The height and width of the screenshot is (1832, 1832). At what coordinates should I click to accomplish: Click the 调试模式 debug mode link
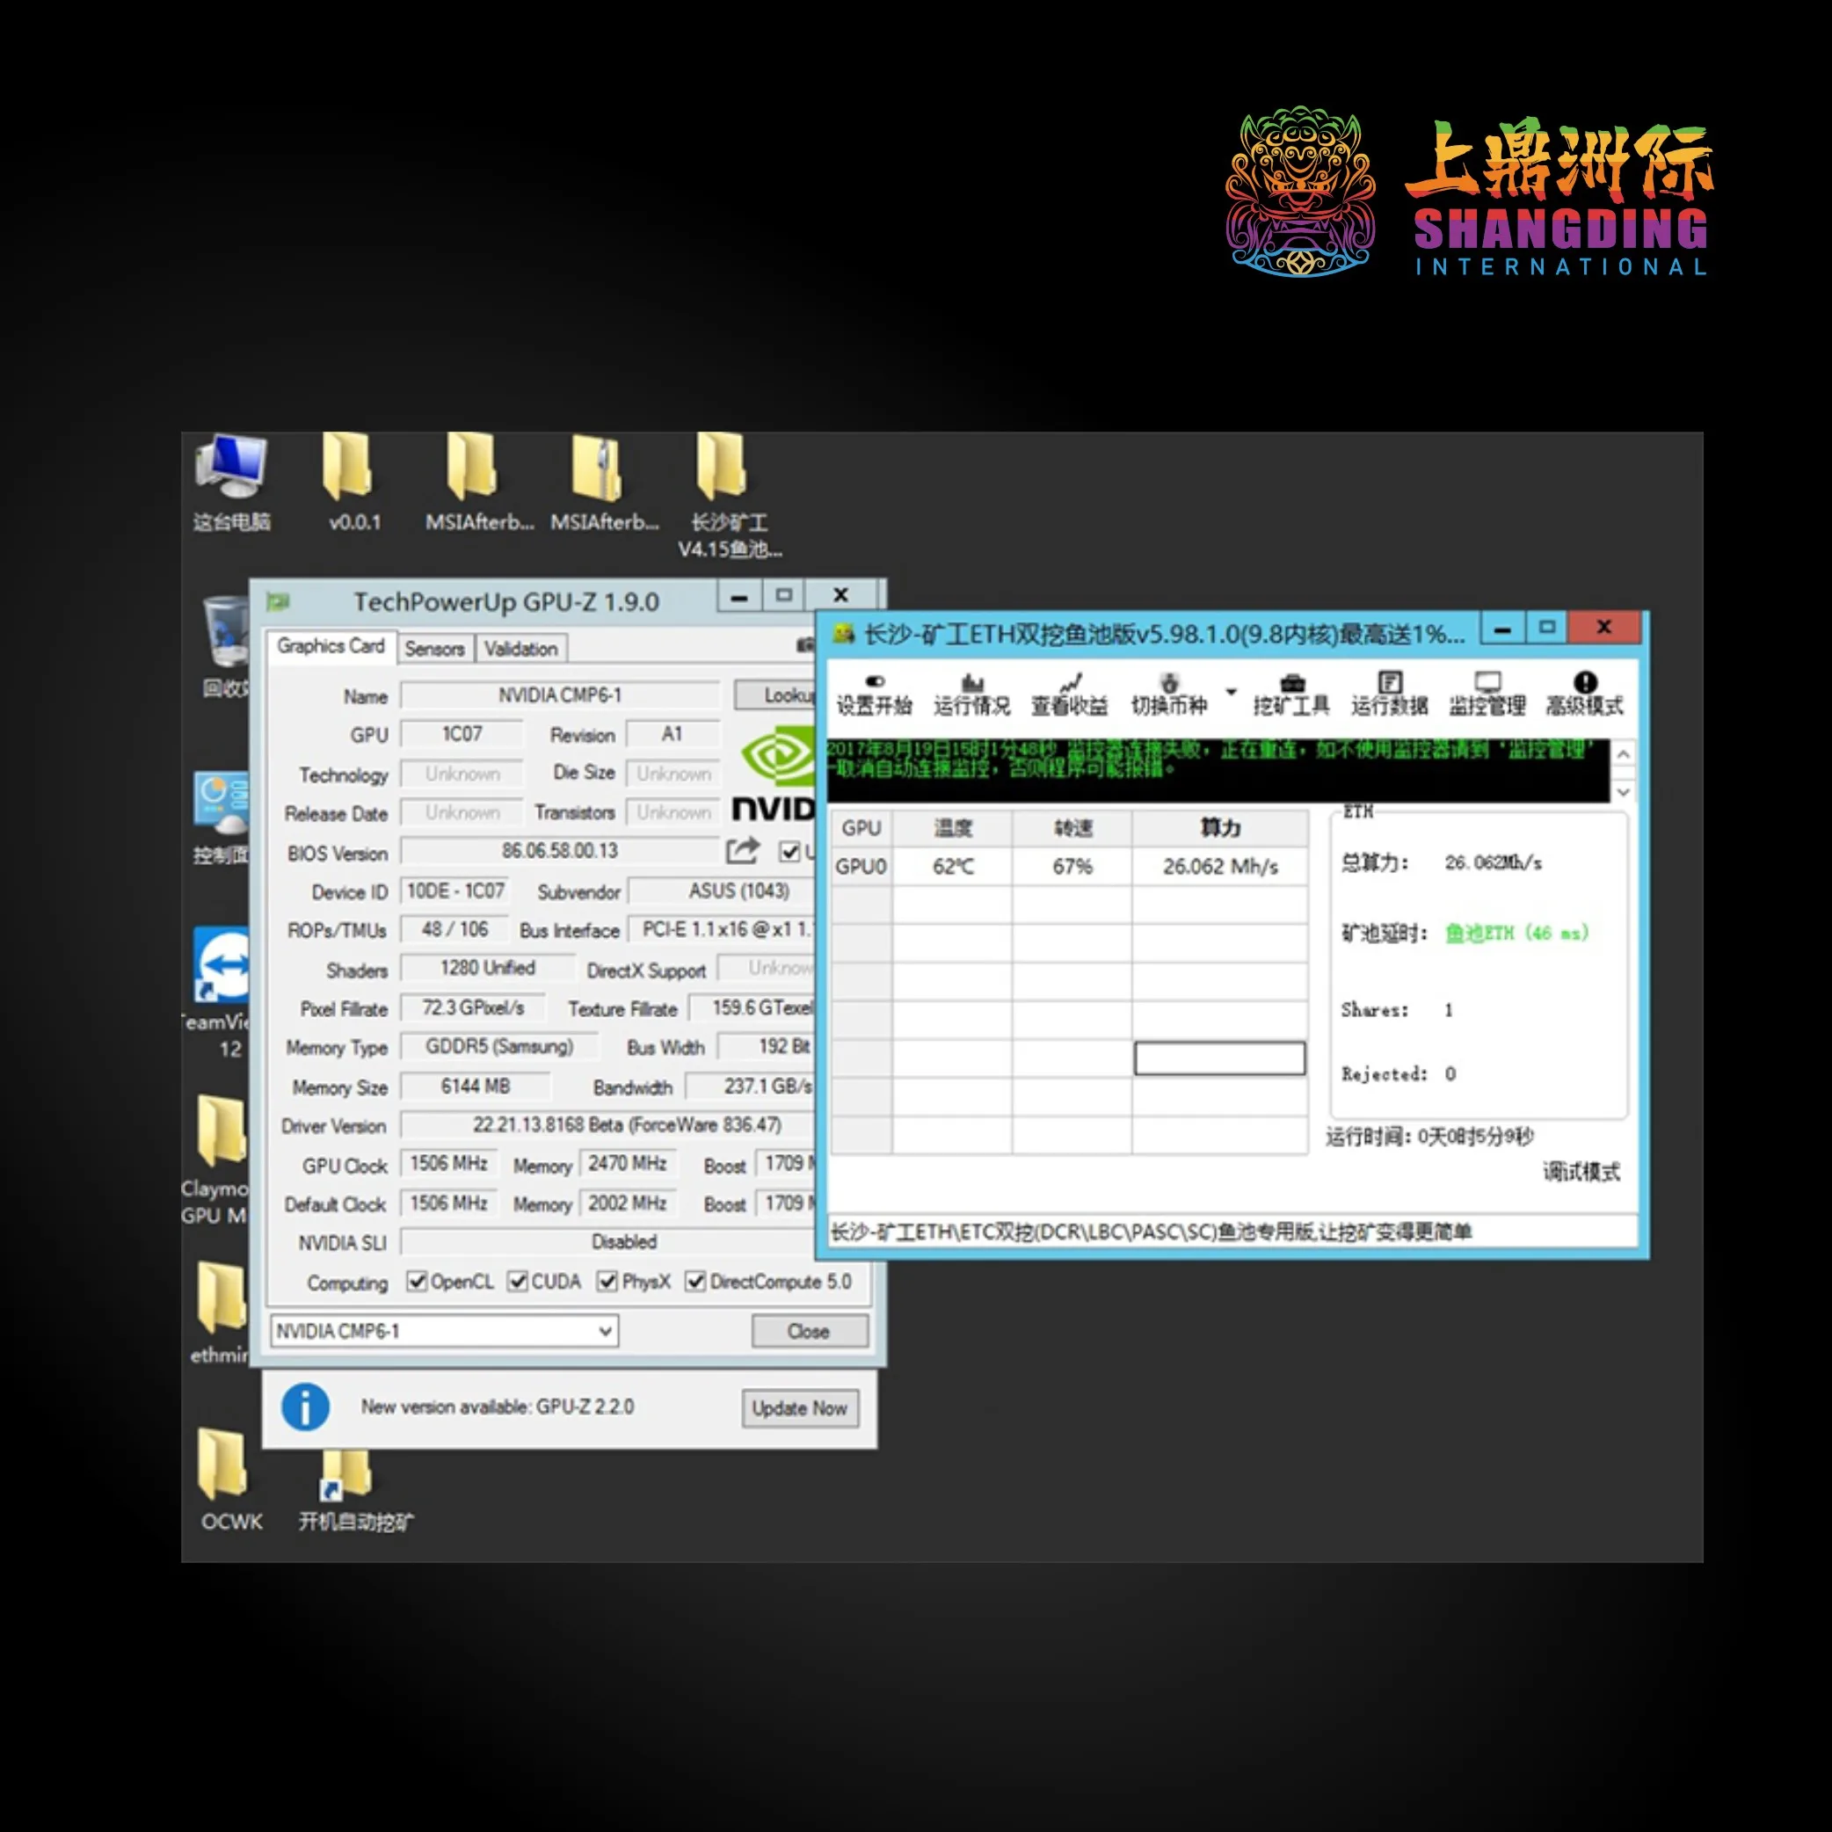pyautogui.click(x=1581, y=1171)
